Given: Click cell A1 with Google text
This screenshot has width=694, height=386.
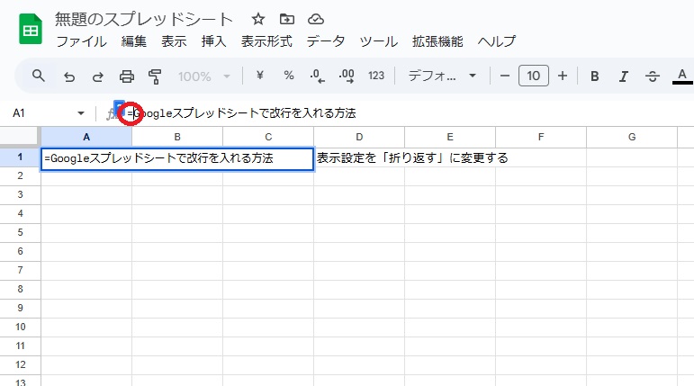Looking at the screenshot, I should [x=177, y=158].
